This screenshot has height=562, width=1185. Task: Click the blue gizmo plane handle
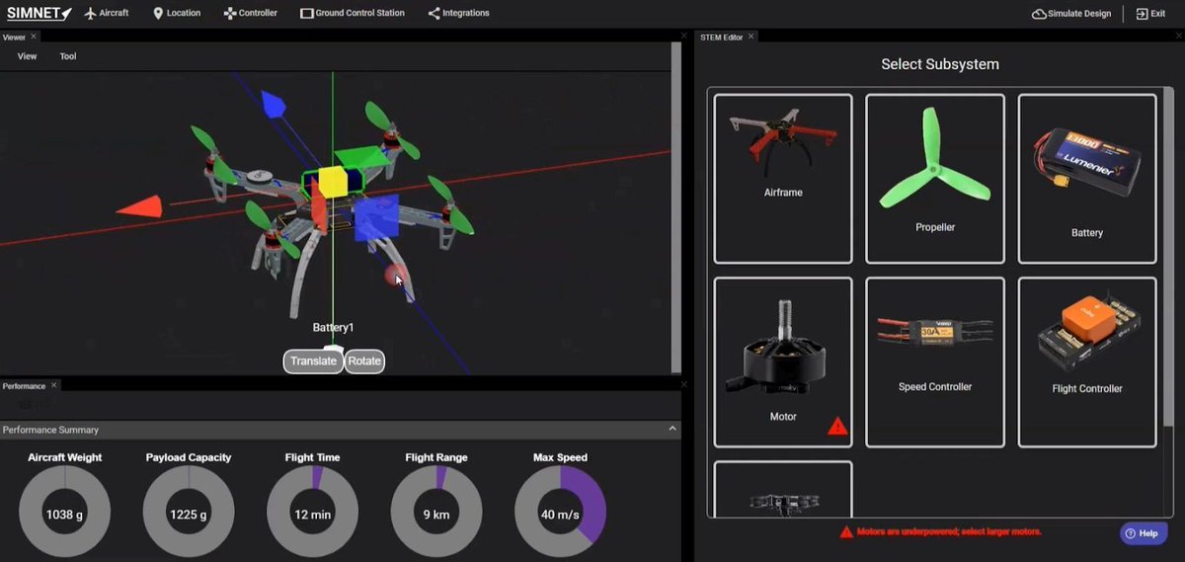click(x=376, y=216)
